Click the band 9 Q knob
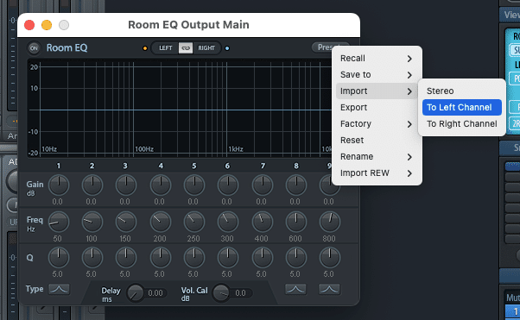 tap(330, 257)
